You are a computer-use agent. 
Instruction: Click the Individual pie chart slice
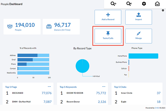(82, 66)
